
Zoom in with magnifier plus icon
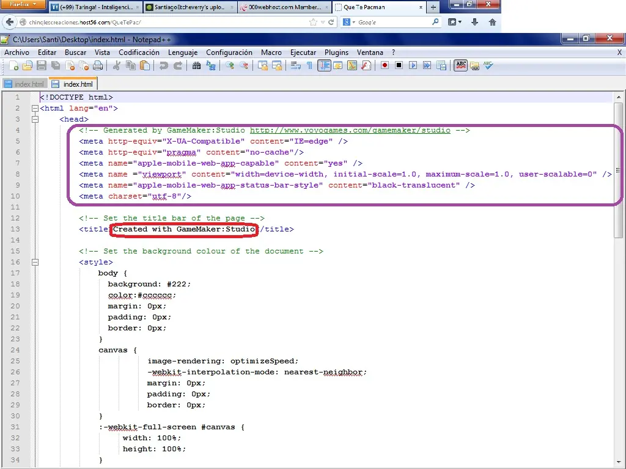(x=230, y=65)
